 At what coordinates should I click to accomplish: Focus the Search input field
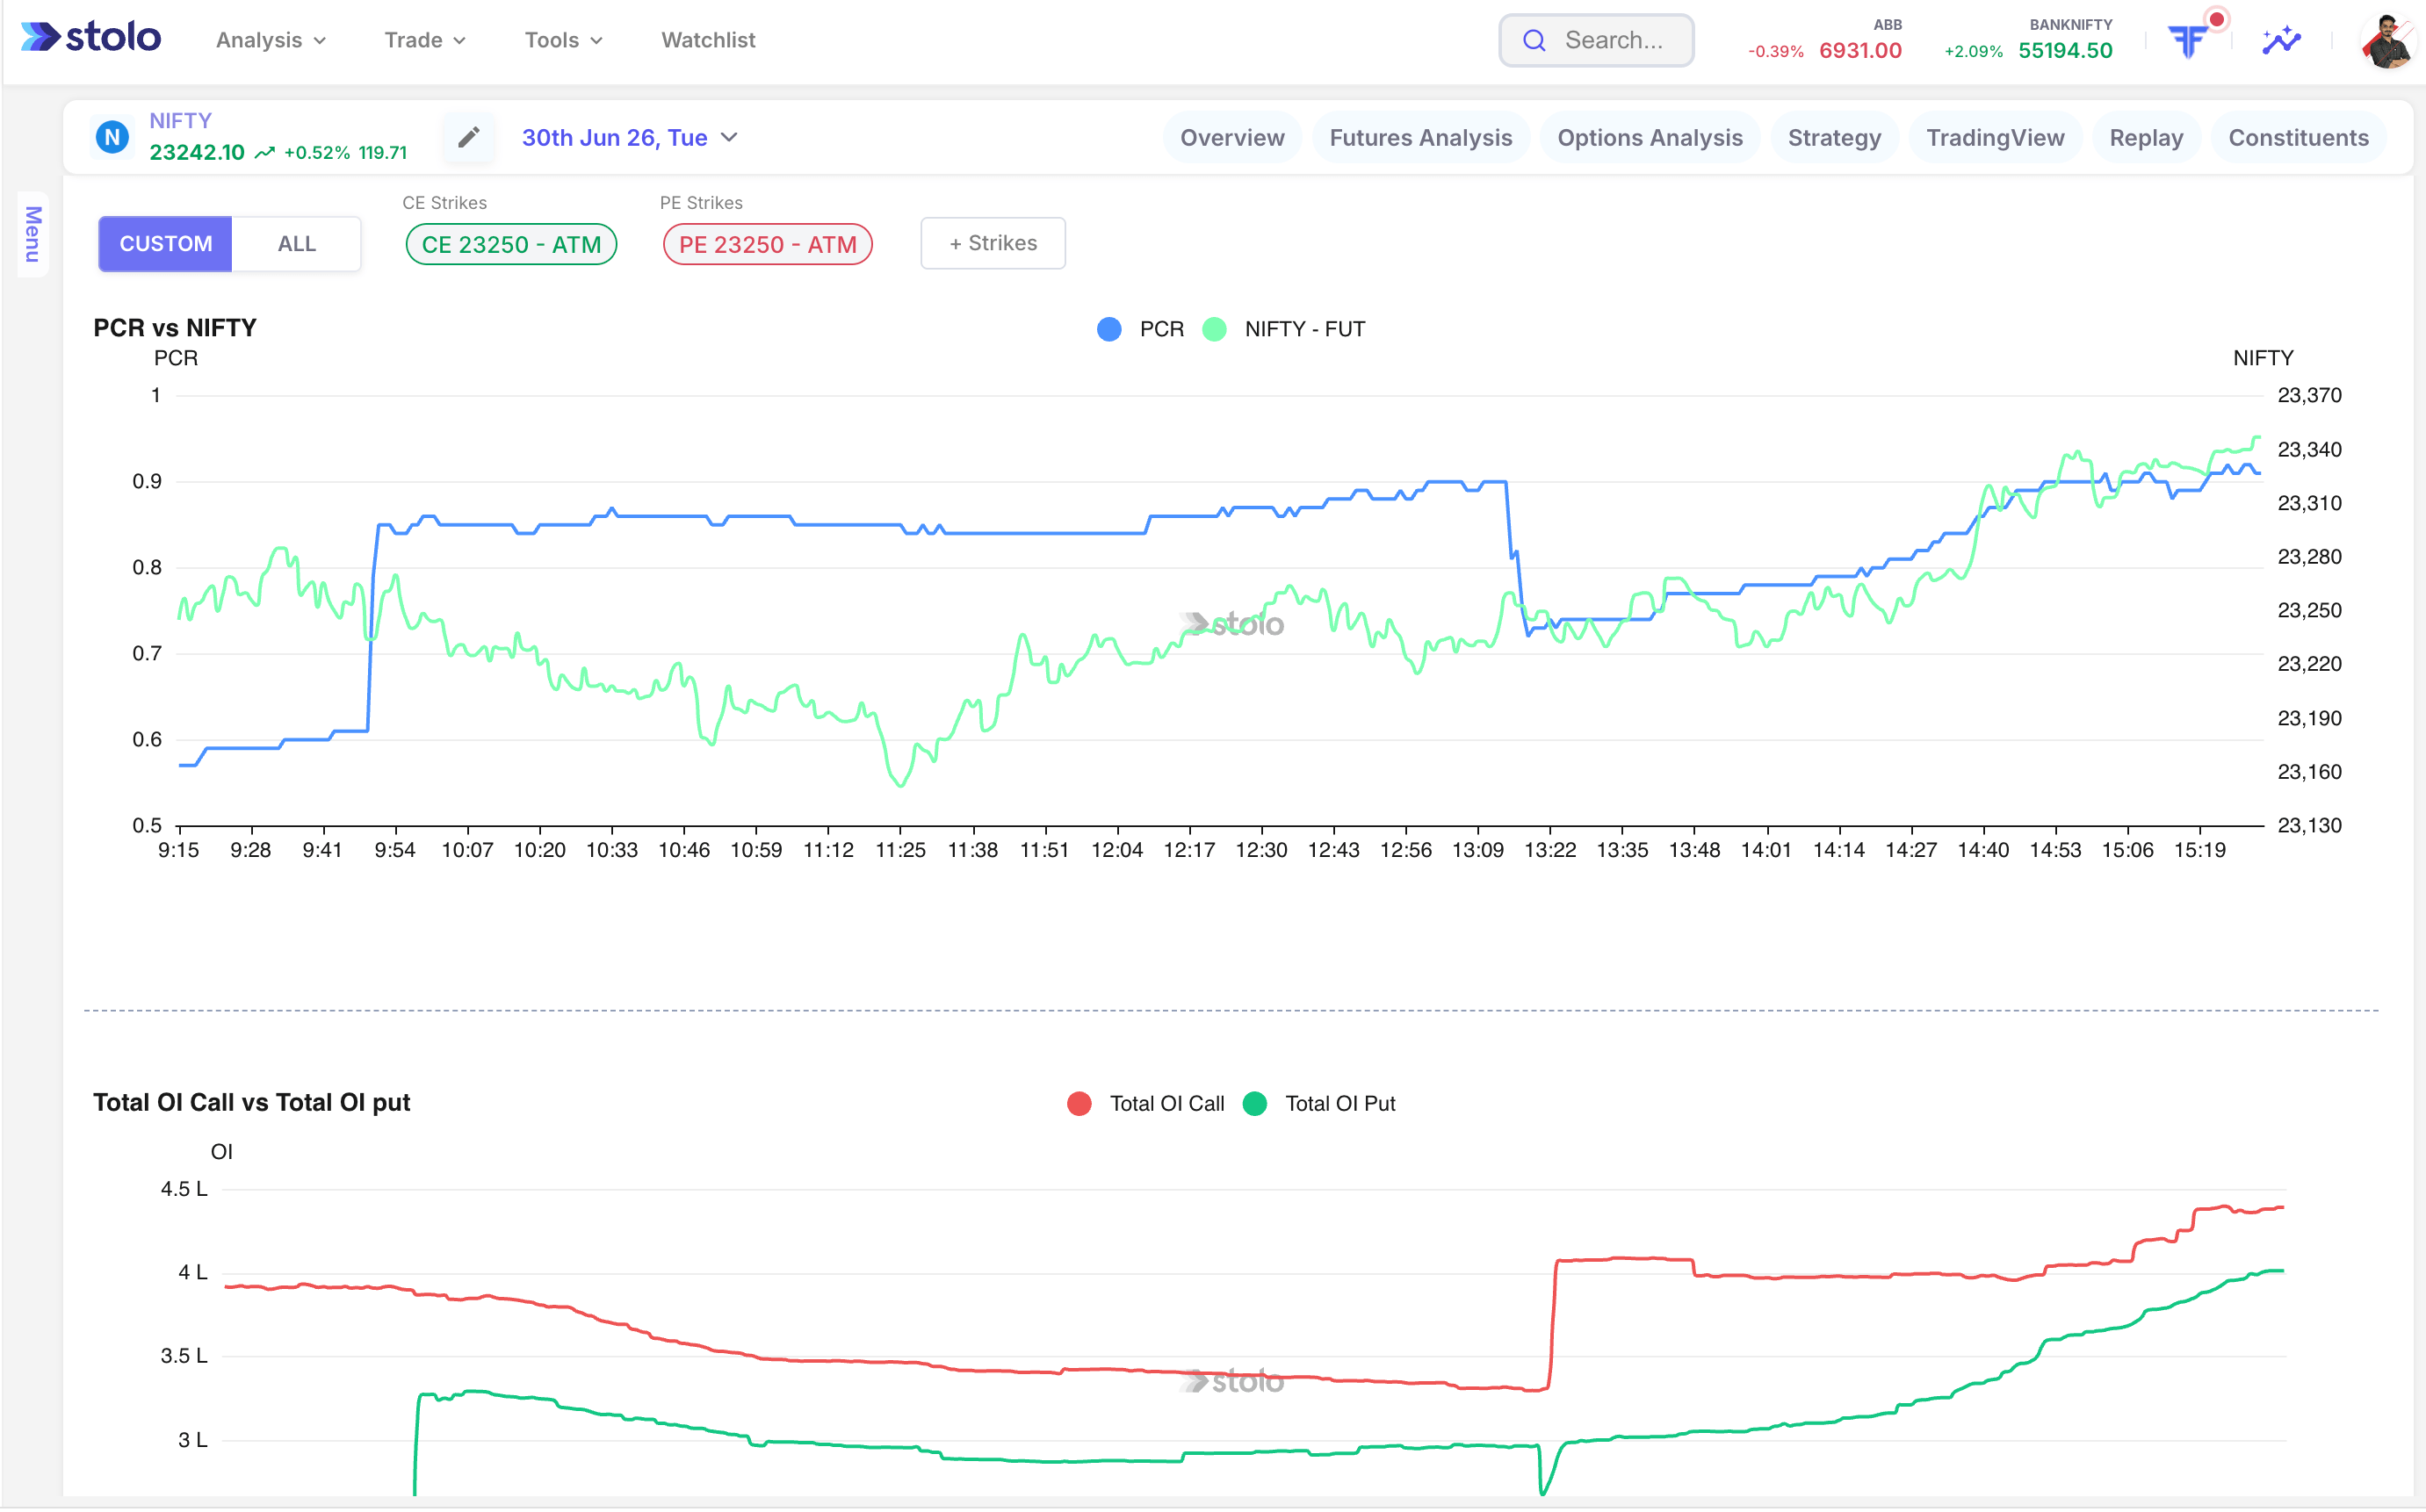click(1596, 40)
